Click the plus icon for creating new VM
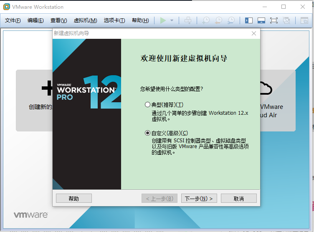 coord(47,88)
